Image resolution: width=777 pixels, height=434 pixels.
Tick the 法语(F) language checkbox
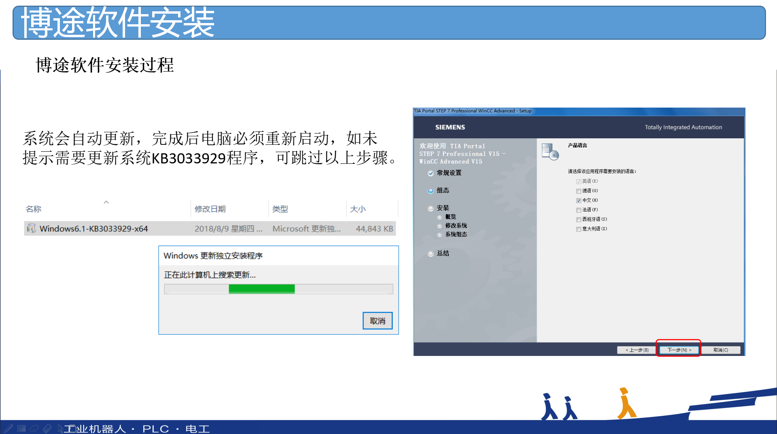(579, 210)
